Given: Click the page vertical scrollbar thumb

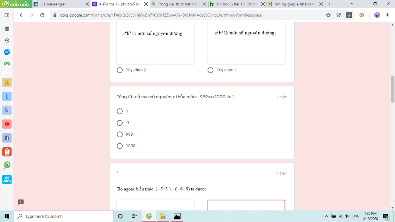Looking at the screenshot, I should click(392, 89).
